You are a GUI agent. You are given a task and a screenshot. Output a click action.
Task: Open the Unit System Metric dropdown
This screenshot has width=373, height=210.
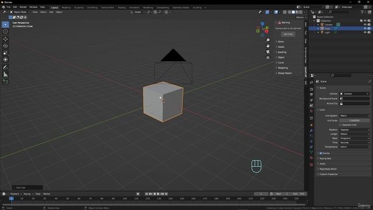[x=354, y=116]
